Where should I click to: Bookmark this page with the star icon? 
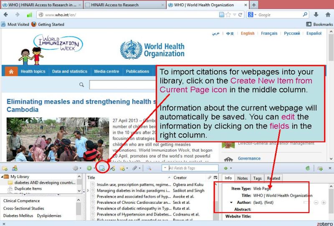pyautogui.click(x=228, y=15)
